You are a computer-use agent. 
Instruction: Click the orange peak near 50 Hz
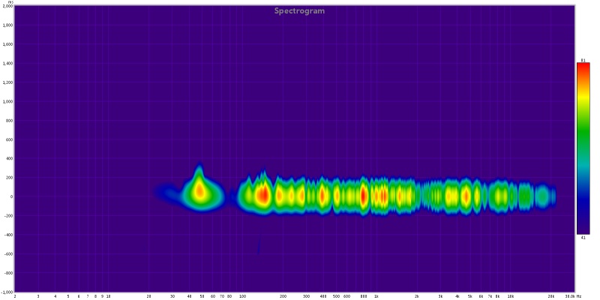click(x=199, y=190)
